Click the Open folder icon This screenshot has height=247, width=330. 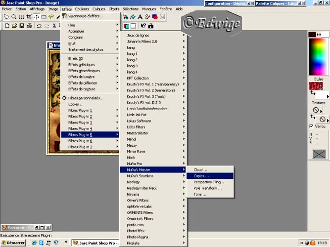tap(14, 26)
